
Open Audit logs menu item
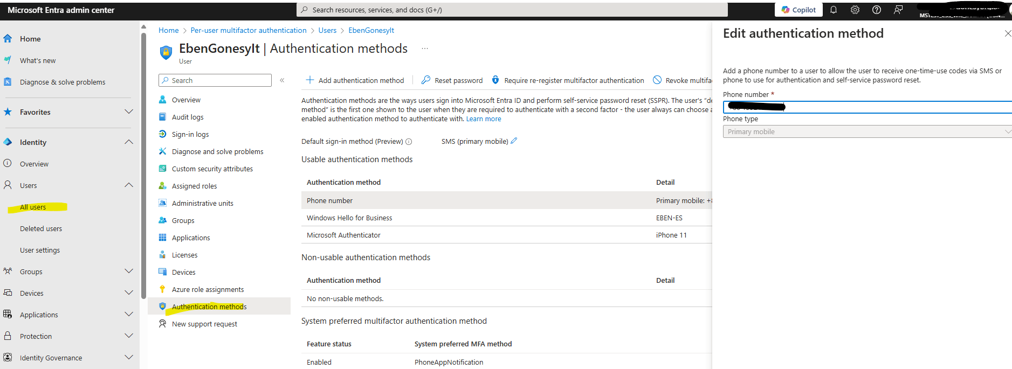tap(188, 117)
